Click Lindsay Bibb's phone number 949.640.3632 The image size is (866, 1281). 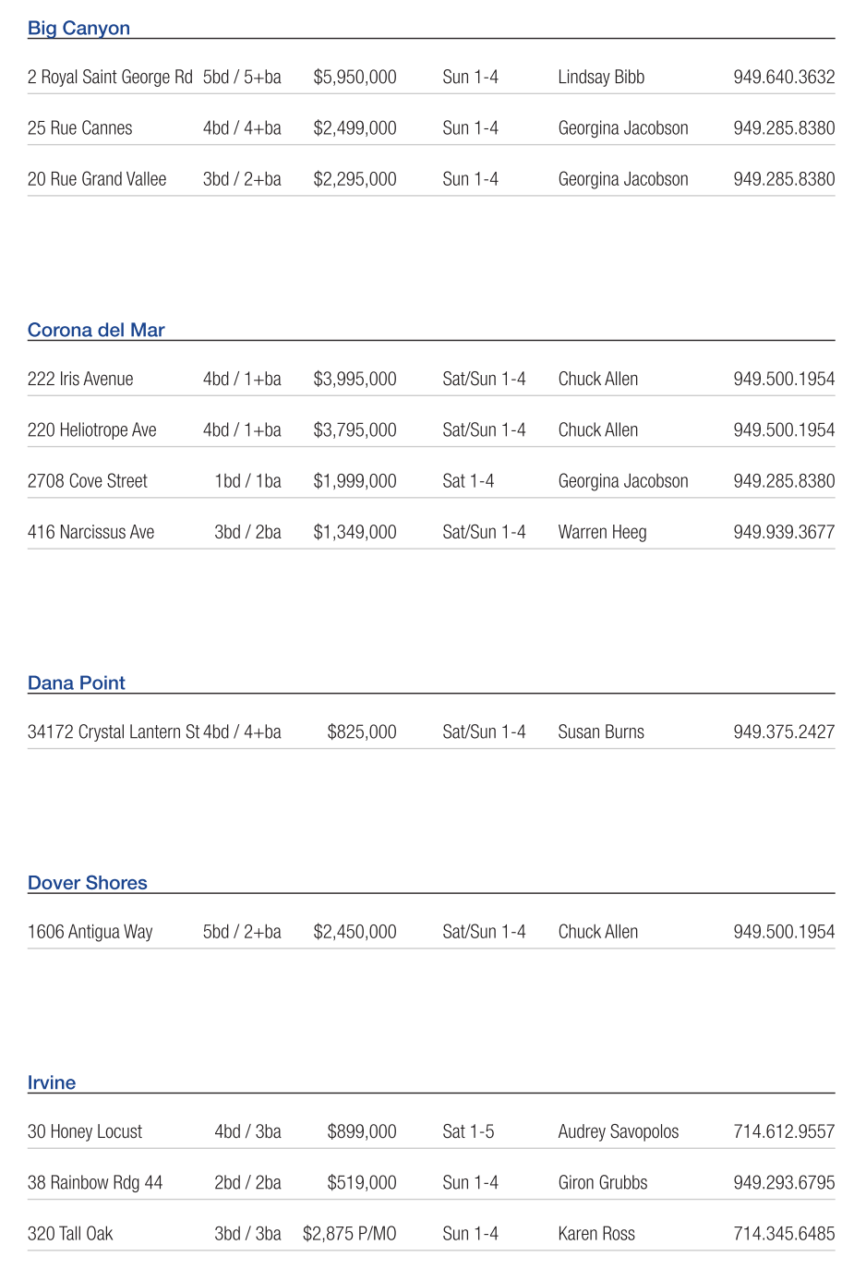click(x=784, y=78)
